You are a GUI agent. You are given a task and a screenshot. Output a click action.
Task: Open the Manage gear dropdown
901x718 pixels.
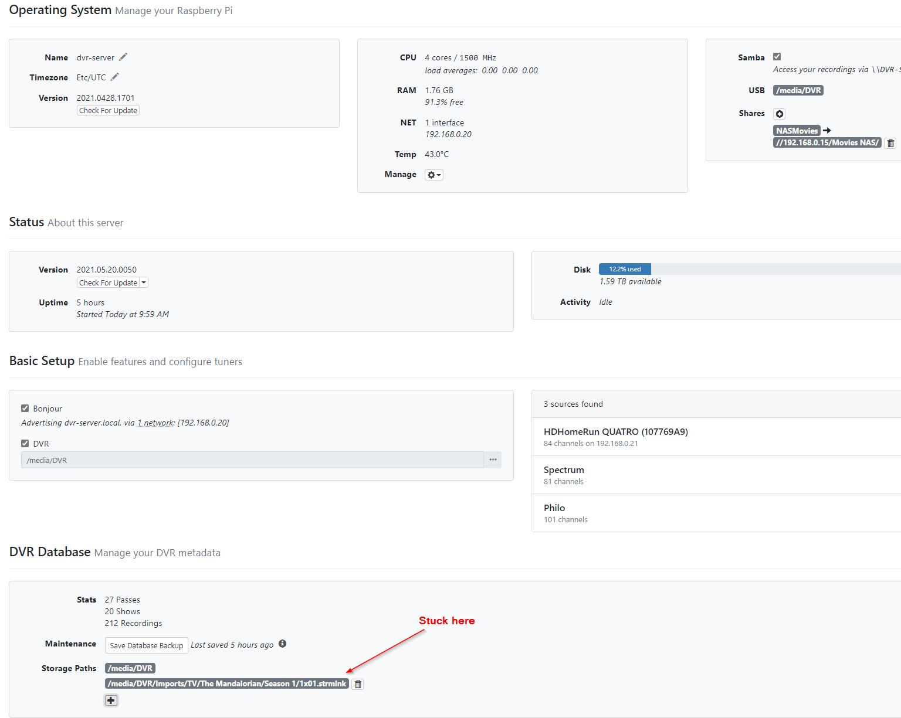[433, 175]
